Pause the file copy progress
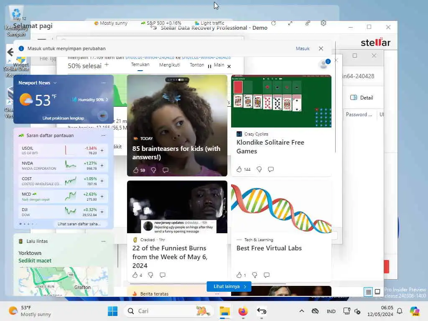 click(209, 66)
